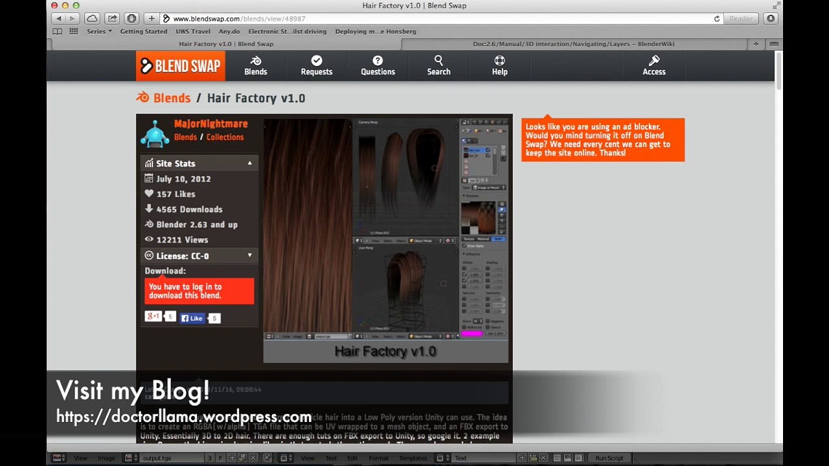Open a new tab with the tab bar plus
Viewport: 829px width, 466px height.
point(756,44)
